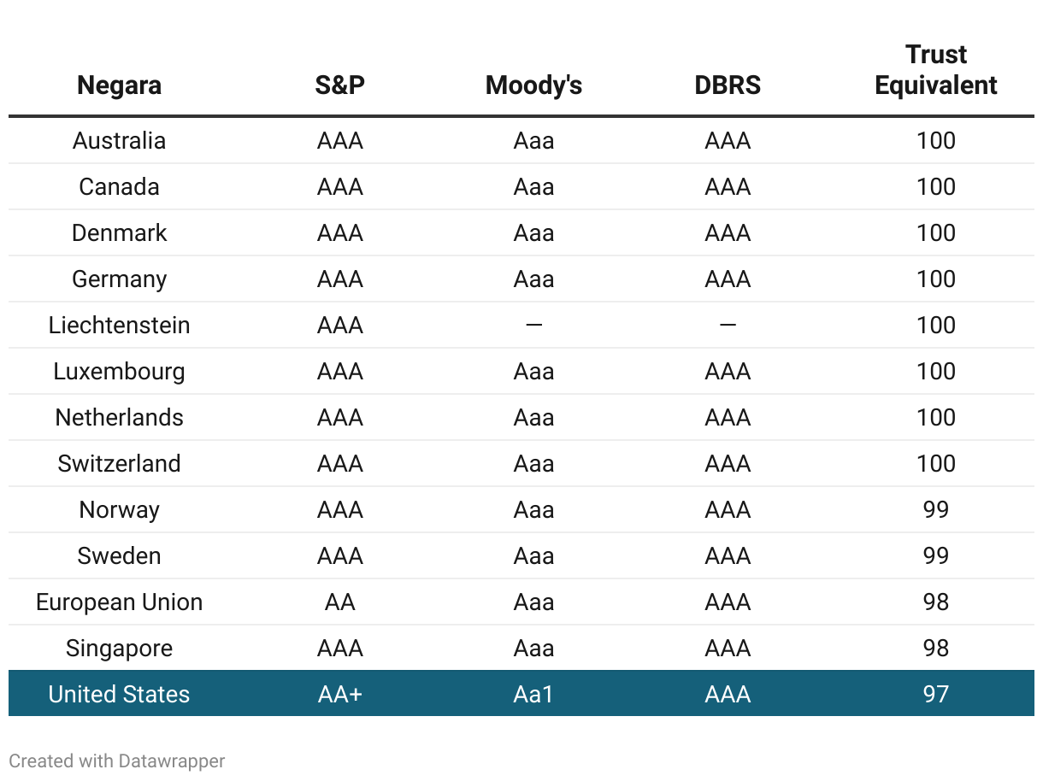This screenshot has width=1043, height=781.
Task: Click the Moody's column header
Action: point(533,85)
